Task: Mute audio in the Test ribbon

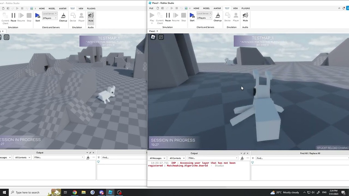Action: pyautogui.click(x=245, y=16)
